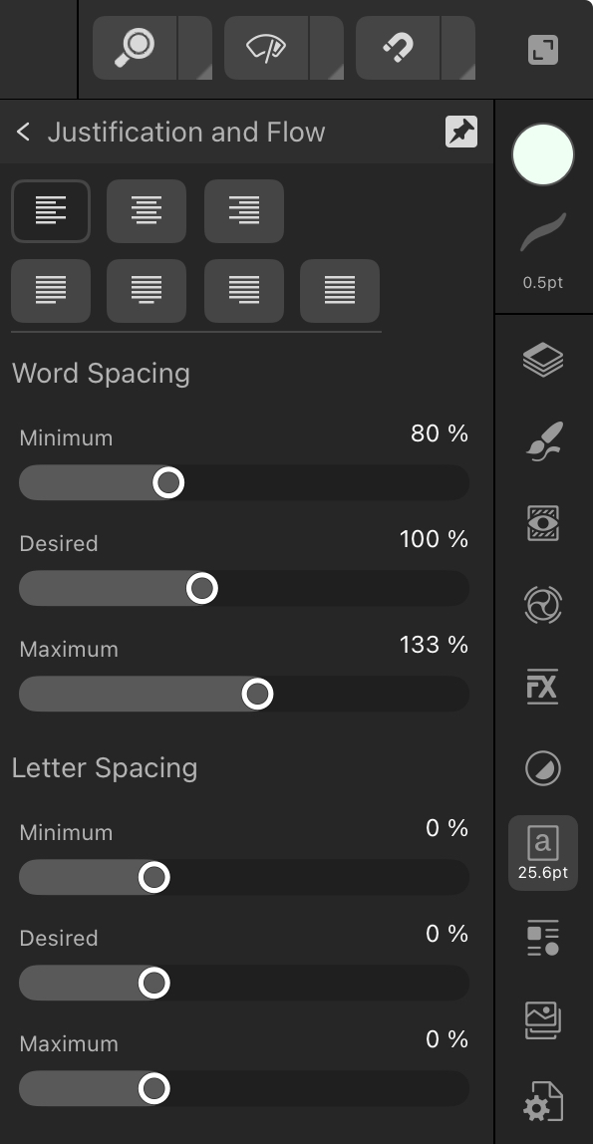Open the Stock images studio icon
593x1144 pixels.
543,1019
